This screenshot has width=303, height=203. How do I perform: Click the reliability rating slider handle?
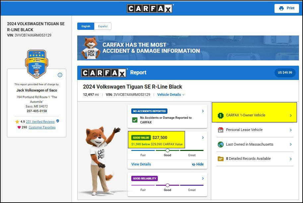tap(167, 185)
